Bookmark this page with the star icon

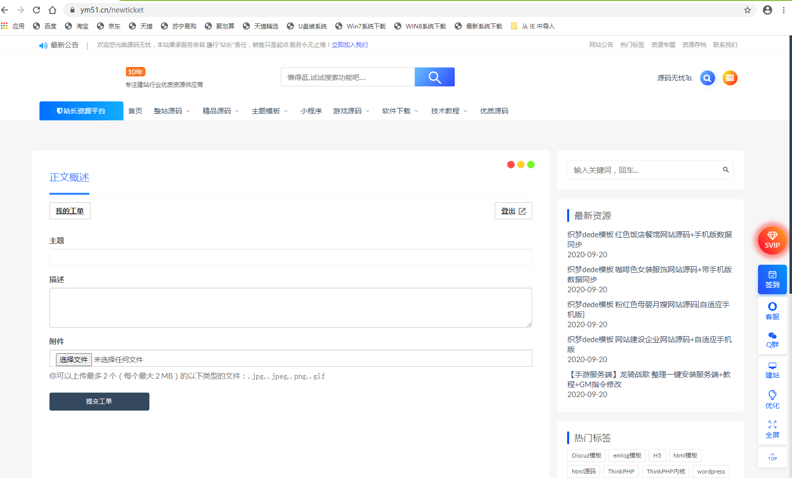click(748, 10)
